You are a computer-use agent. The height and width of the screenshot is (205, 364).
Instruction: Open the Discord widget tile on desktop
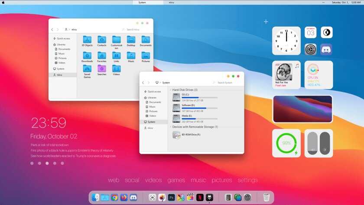click(x=326, y=49)
